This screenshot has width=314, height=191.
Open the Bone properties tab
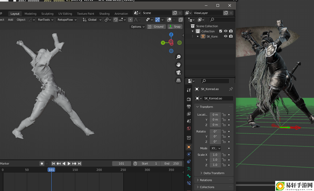[x=189, y=176]
